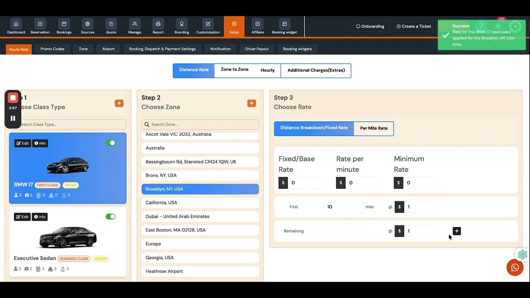Open the Affiliate section
The height and width of the screenshot is (298, 530).
[x=258, y=27]
